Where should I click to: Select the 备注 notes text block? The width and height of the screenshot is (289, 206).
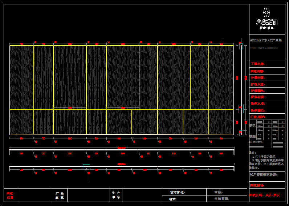(x=267, y=160)
